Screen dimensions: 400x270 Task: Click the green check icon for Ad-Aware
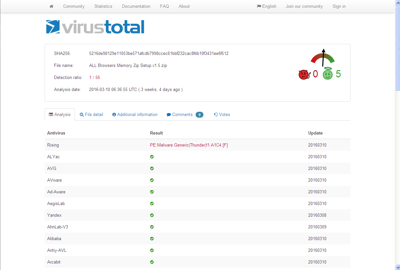[x=152, y=192]
